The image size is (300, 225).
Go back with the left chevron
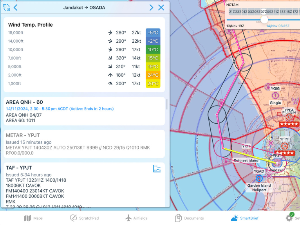[16, 7]
